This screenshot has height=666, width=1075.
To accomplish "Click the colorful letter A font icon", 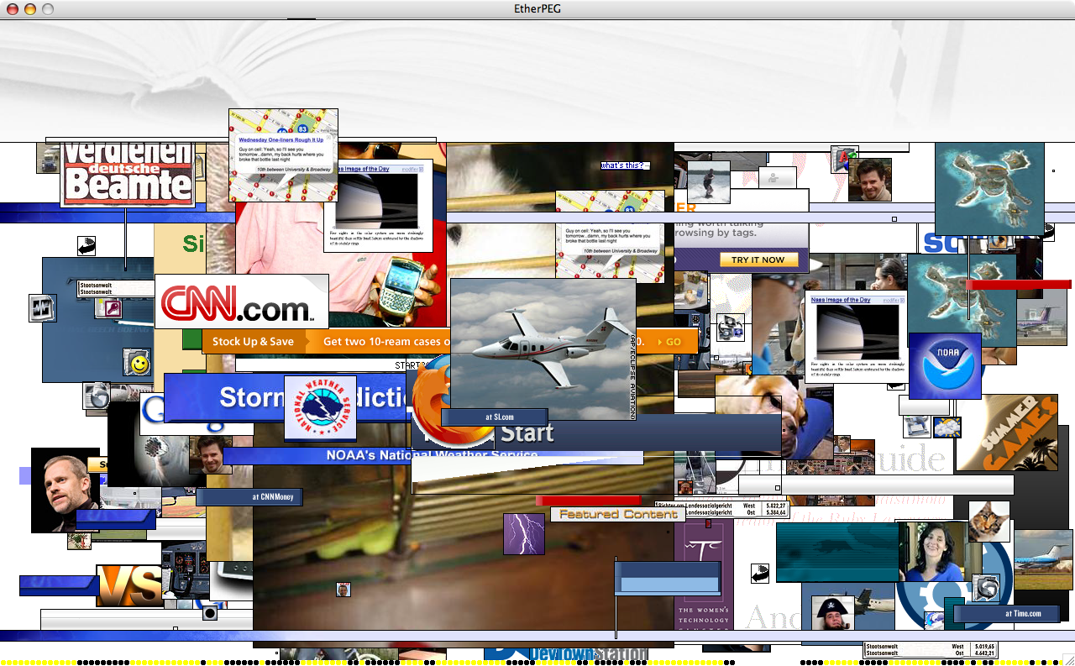I will [x=844, y=160].
